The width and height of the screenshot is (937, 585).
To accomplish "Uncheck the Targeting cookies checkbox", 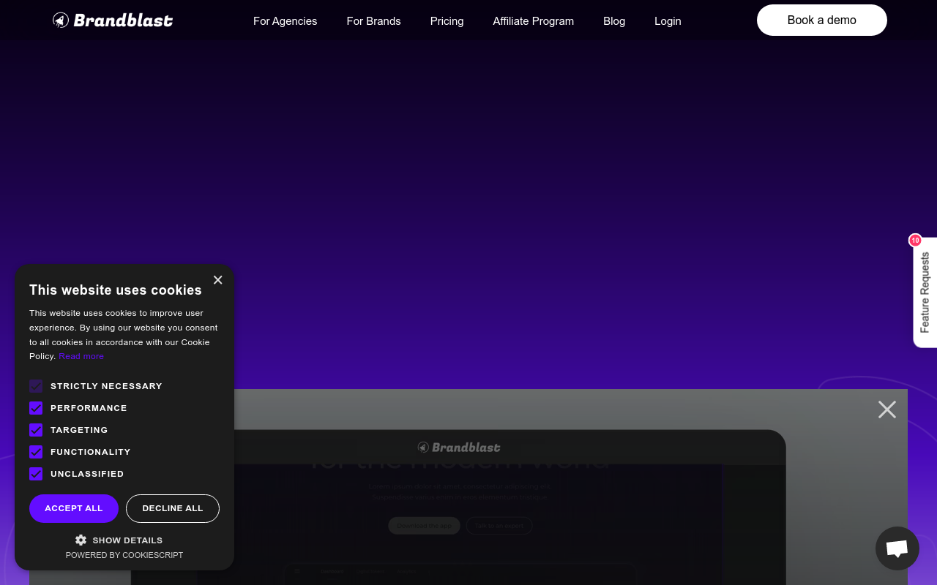I will [36, 430].
